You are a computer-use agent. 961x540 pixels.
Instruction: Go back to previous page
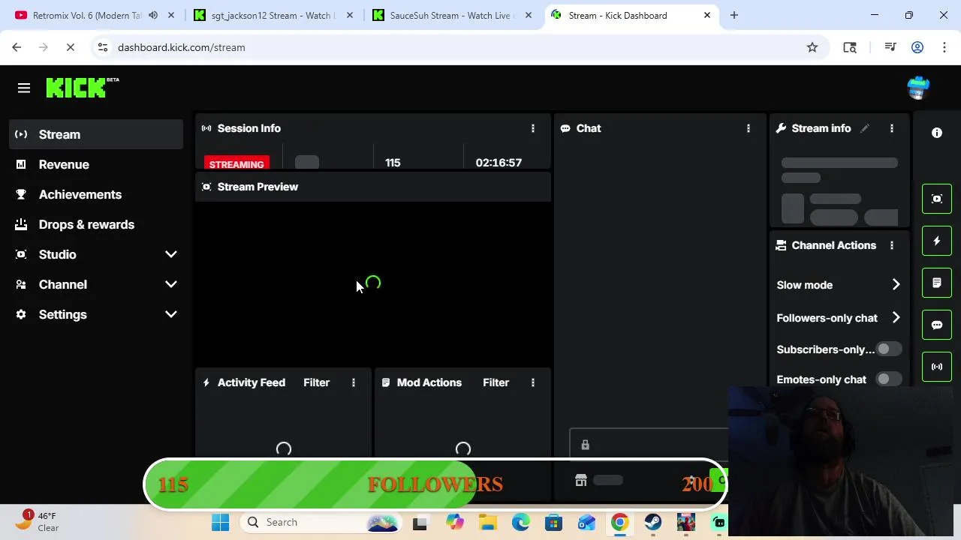(17, 47)
